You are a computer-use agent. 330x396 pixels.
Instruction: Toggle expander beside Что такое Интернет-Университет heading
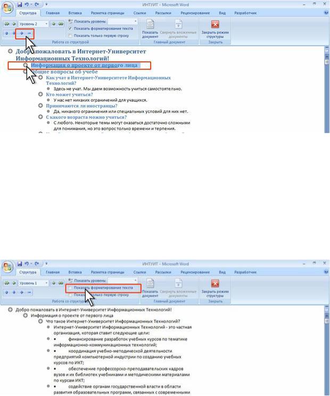[x=40, y=321]
